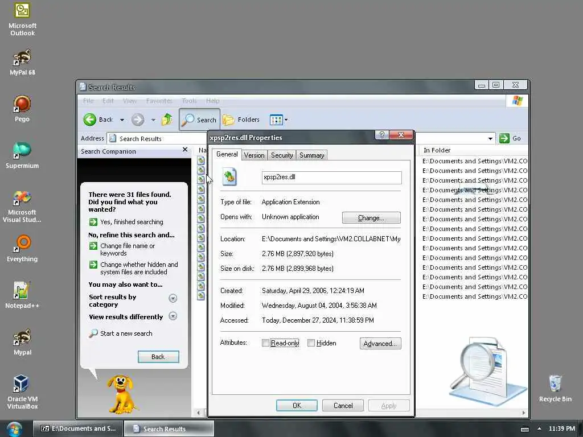Screen dimensions: 583x437
Task: Click the Forward arrow toolbar button
Action: point(138,119)
